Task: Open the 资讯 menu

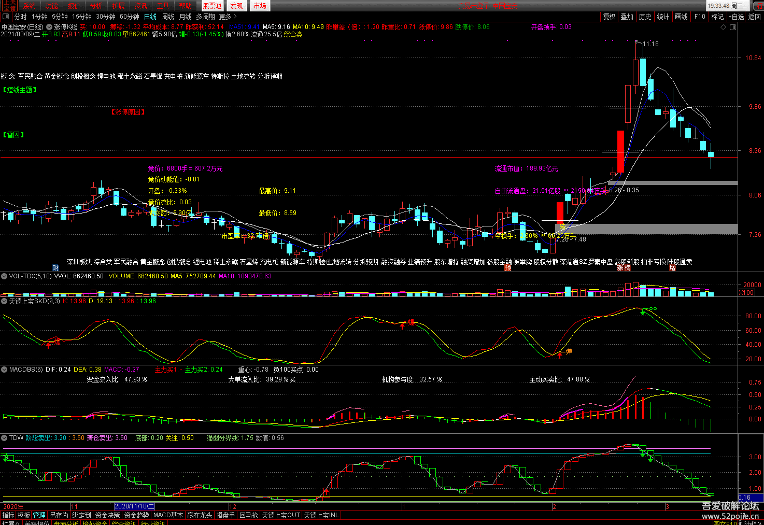Action: [141, 6]
